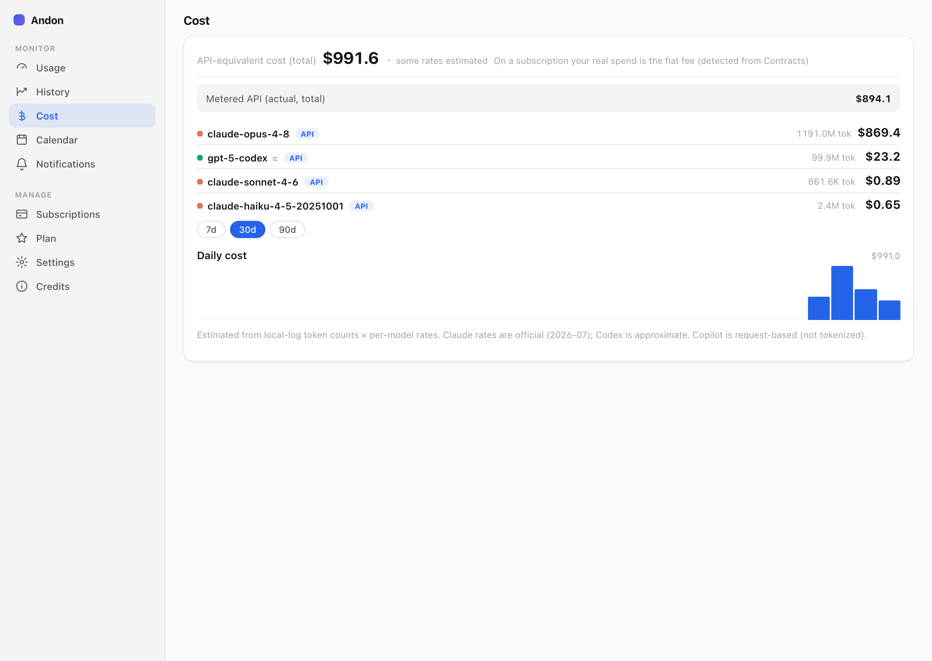Open the Usage page

[82, 68]
